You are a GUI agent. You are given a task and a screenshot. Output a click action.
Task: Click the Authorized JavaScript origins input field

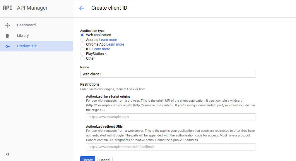click(x=171, y=117)
